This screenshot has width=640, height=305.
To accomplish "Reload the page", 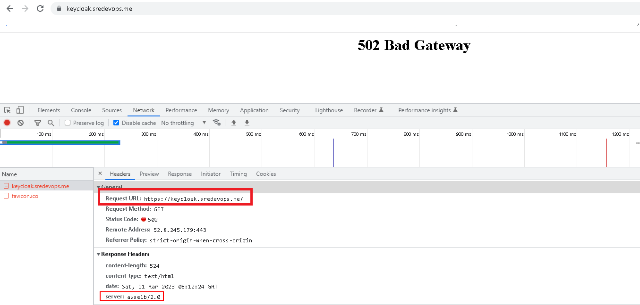I will point(40,8).
